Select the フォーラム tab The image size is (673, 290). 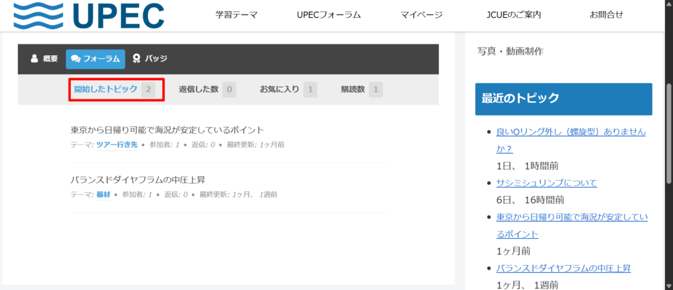tap(95, 59)
